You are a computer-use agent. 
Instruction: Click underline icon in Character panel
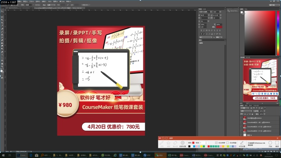(217, 30)
